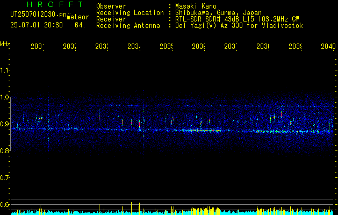Screen dimensions: 338x215
Task: Click the Receiving Location label
Action: pyautogui.click(x=130, y=13)
